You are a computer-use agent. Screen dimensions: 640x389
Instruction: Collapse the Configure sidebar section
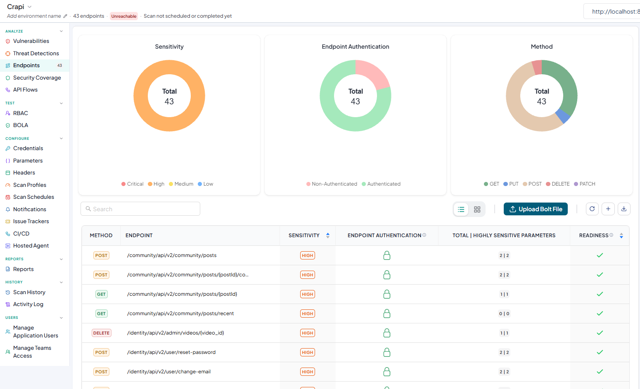(x=62, y=139)
